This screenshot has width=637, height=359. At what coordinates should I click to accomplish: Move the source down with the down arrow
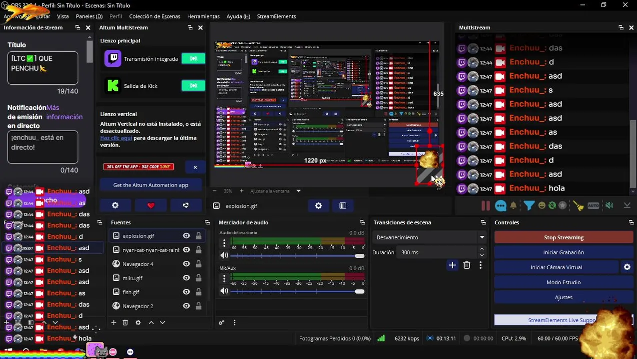(x=162, y=323)
